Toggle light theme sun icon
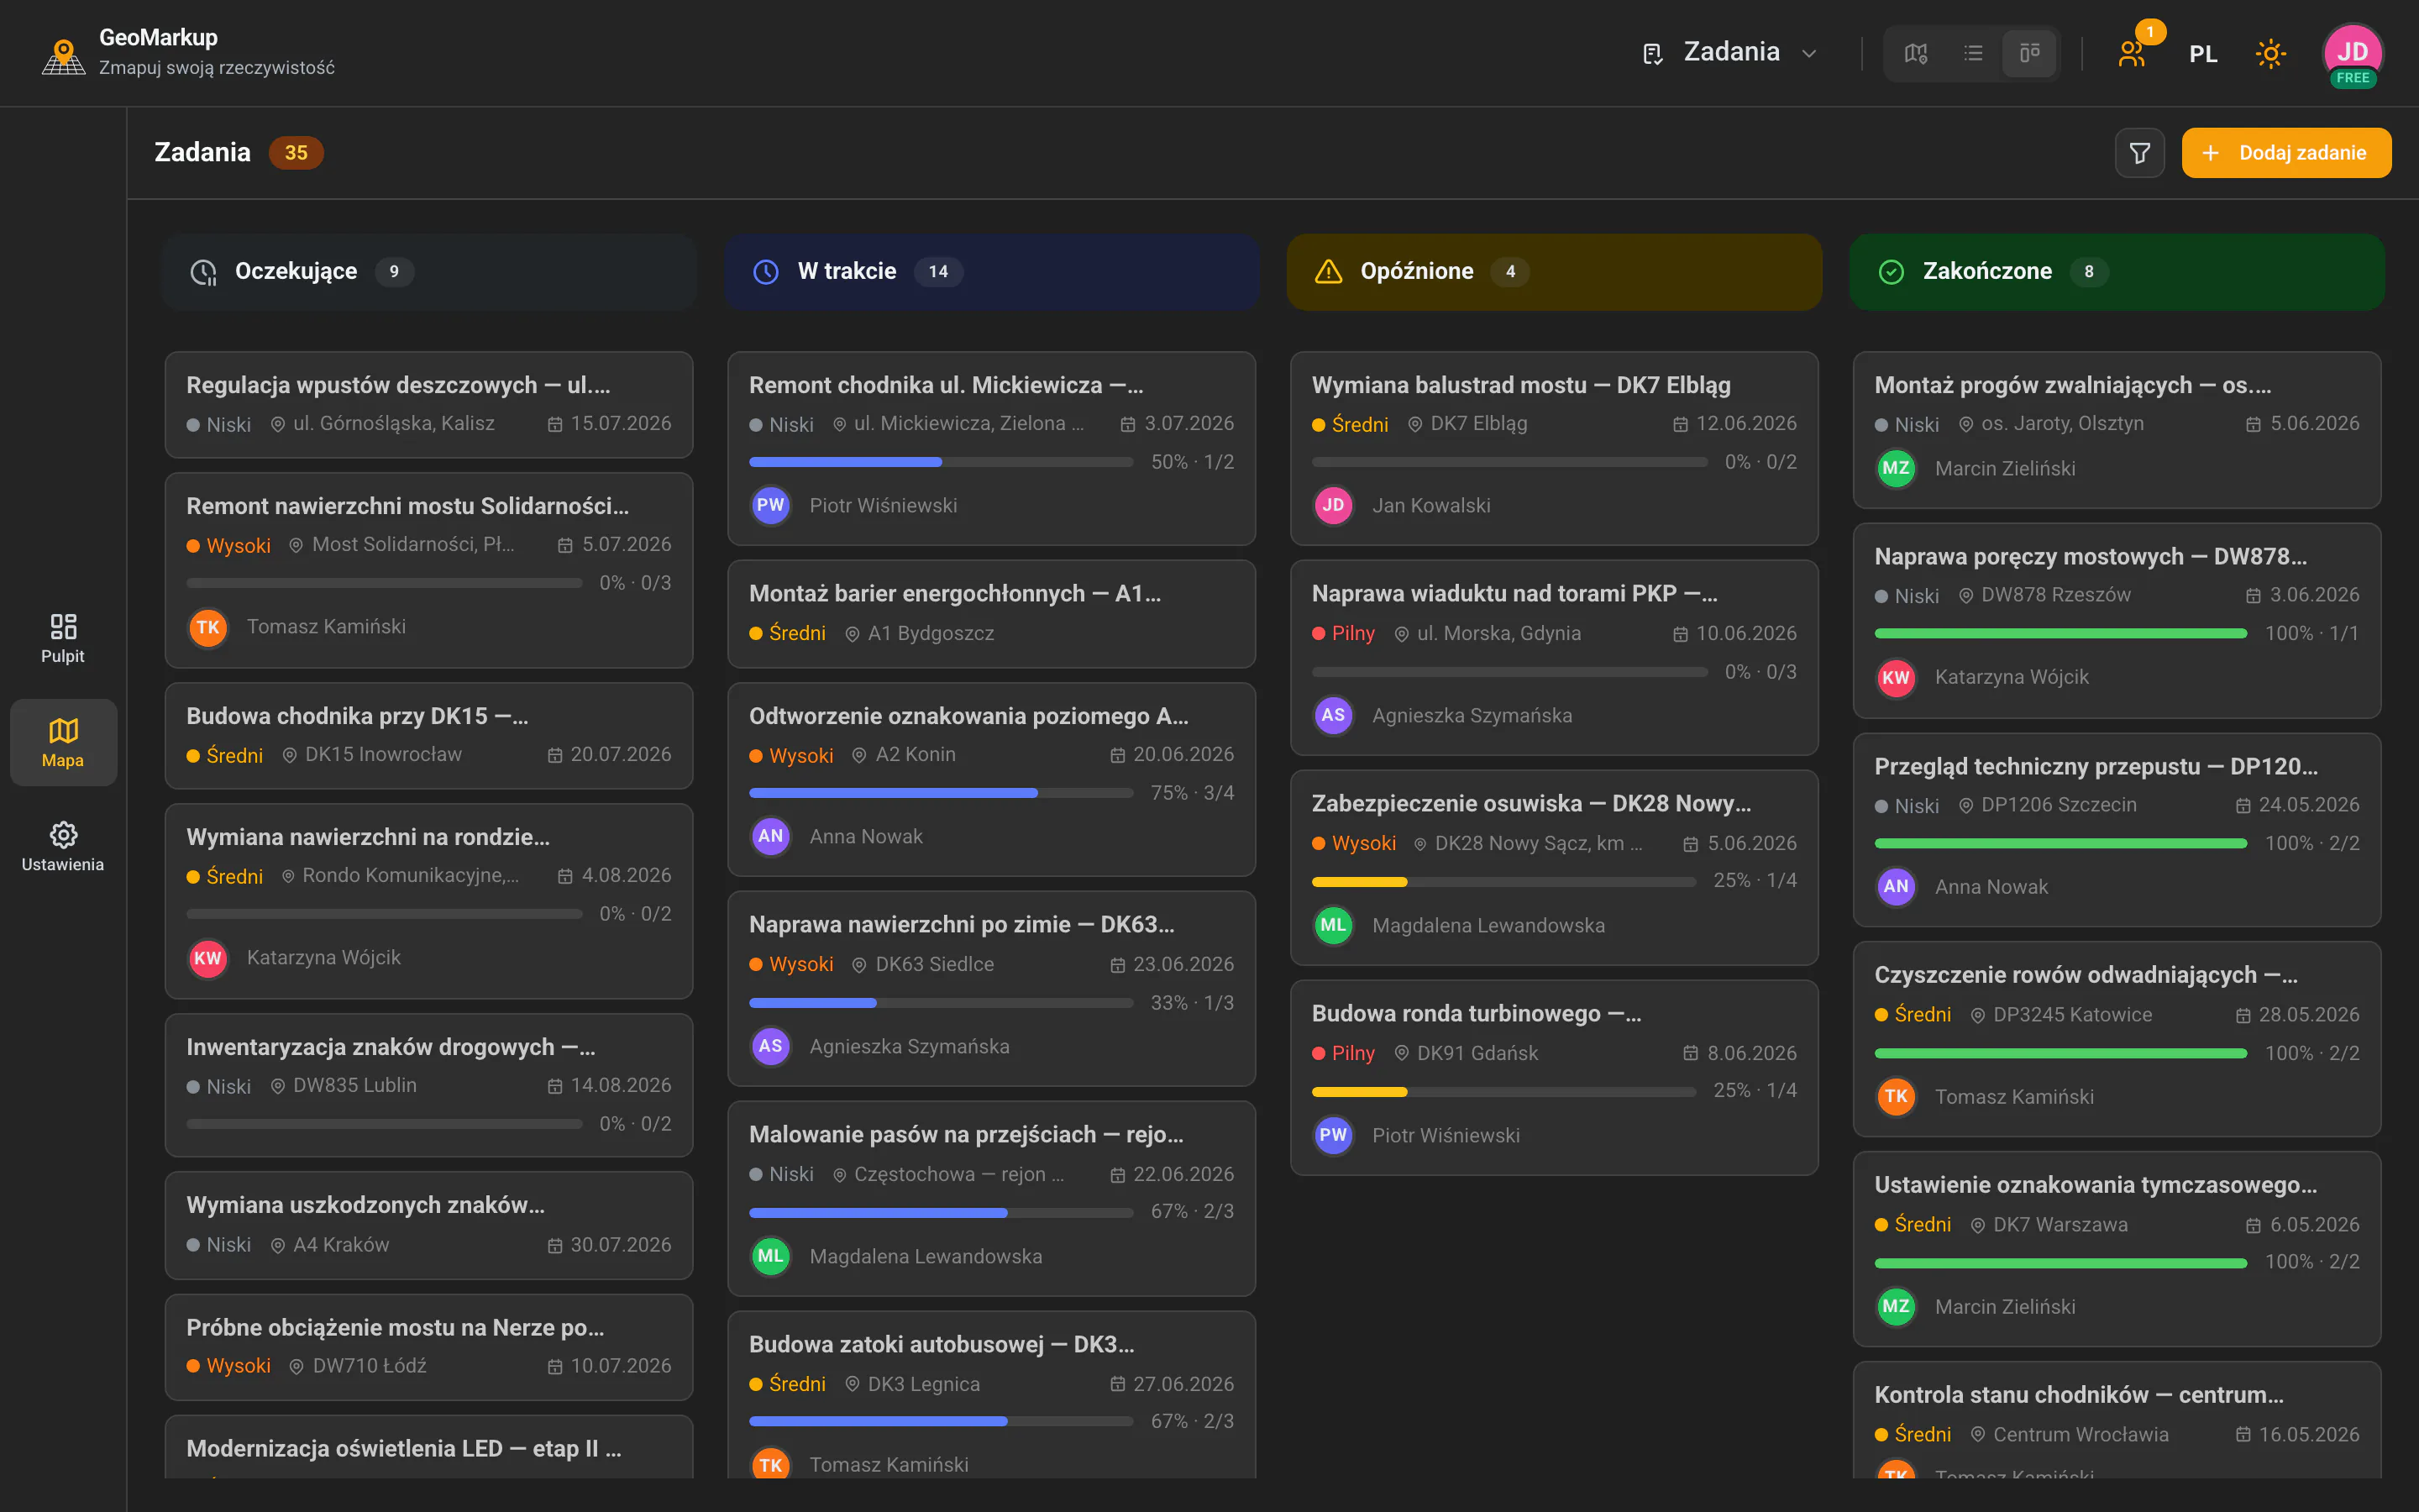Viewport: 2419px width, 1512px height. click(2270, 53)
